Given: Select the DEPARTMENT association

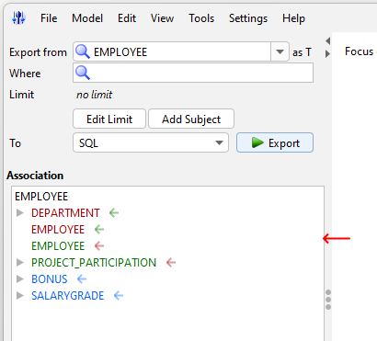Looking at the screenshot, I should click(x=65, y=213).
